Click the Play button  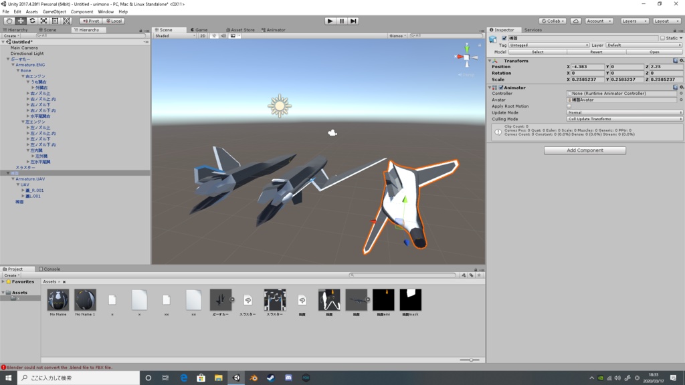pyautogui.click(x=330, y=21)
